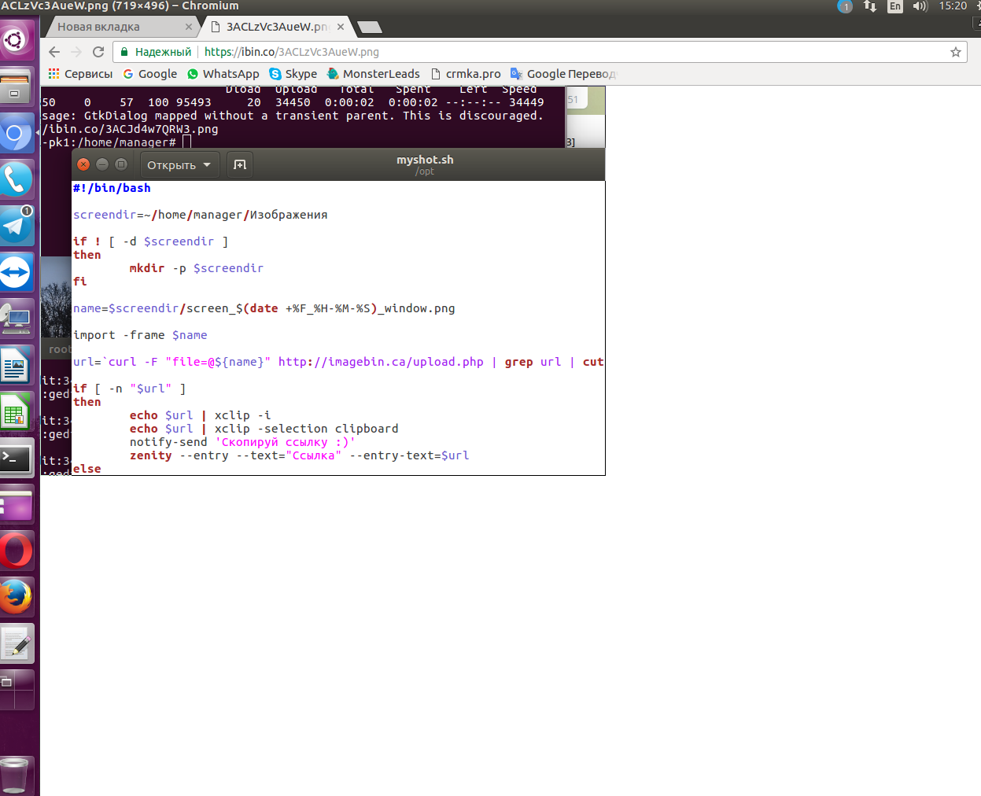This screenshot has height=796, width=981.
Task: Reload the current page
Action: 98,52
